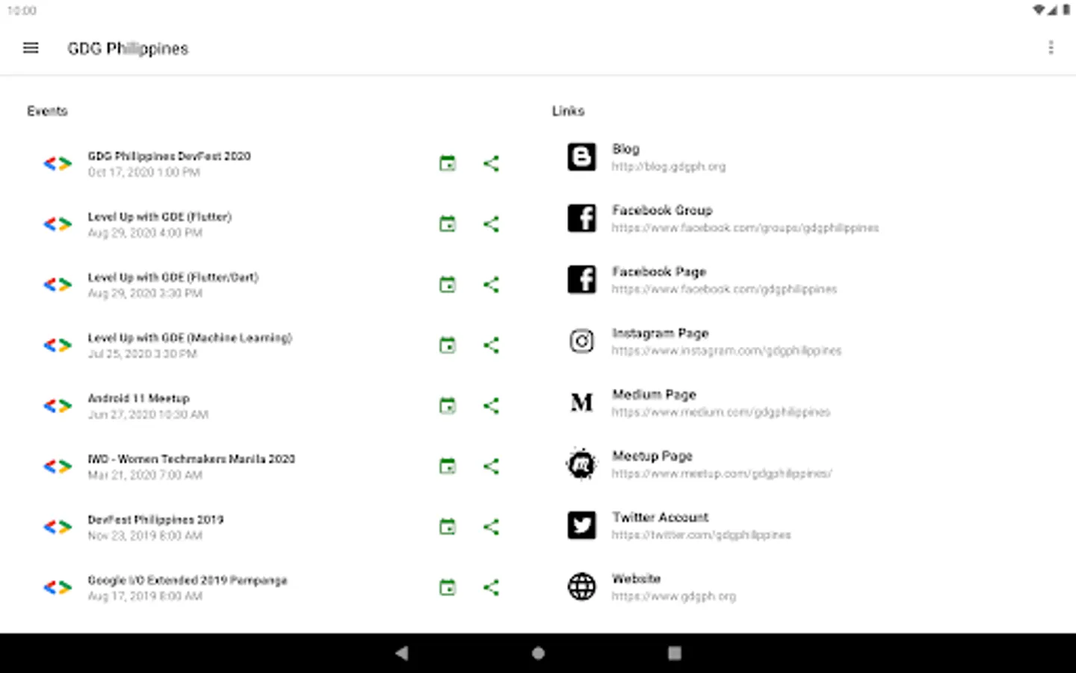Add GDG Philippines DevFest 2020 to calendar
1076x673 pixels.
(x=448, y=163)
